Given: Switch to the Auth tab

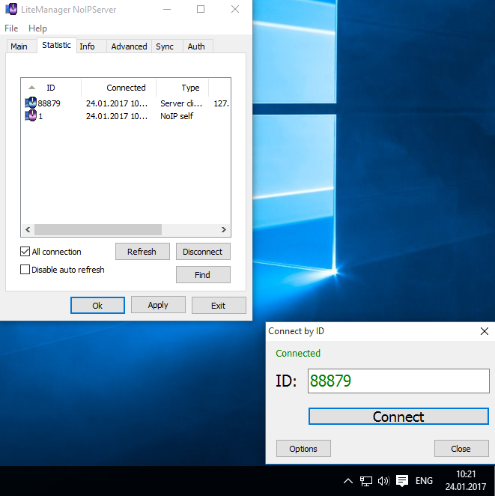Looking at the screenshot, I should point(196,46).
